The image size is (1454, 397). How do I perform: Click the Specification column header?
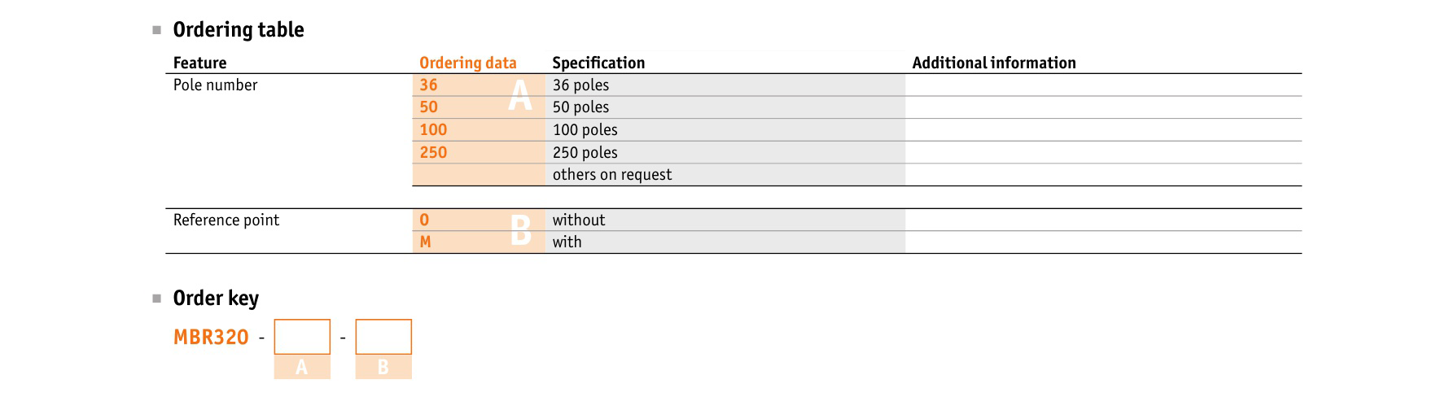(598, 63)
